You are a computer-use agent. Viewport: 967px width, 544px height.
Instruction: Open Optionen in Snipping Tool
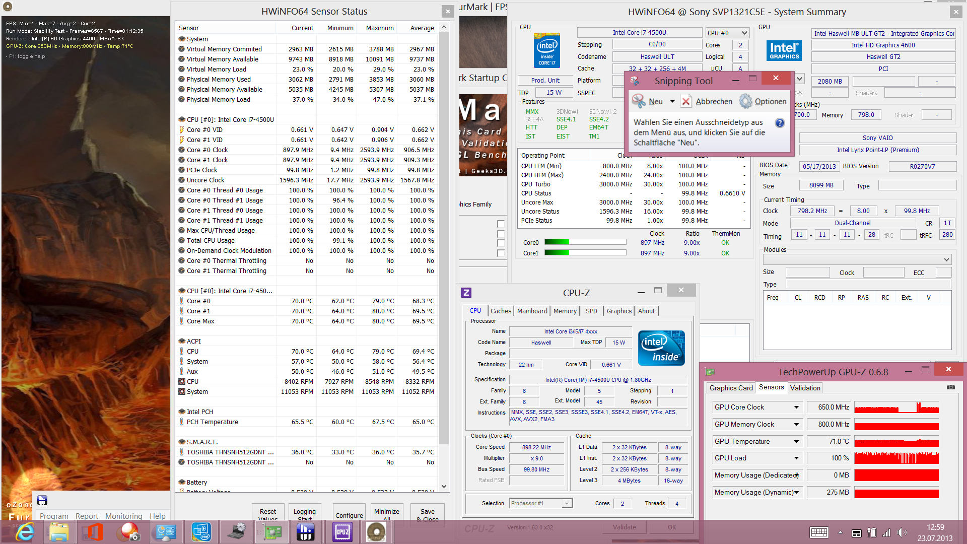tap(763, 101)
